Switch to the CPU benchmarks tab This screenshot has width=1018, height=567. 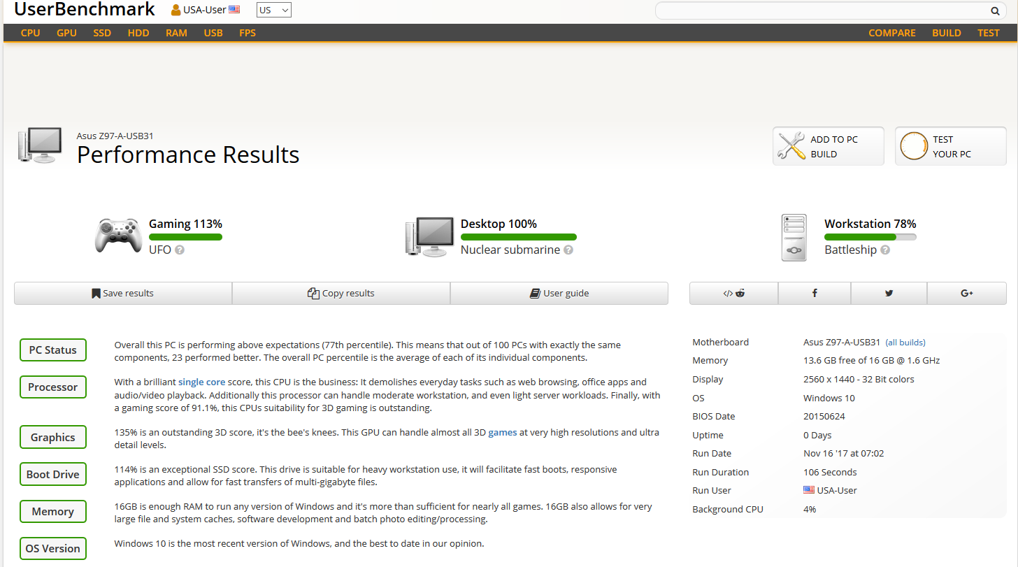tap(30, 32)
